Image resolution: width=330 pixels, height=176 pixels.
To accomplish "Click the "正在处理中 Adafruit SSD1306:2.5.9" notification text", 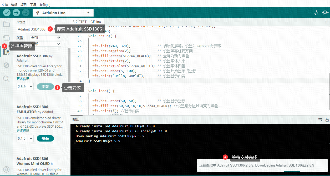I will click(257, 165).
